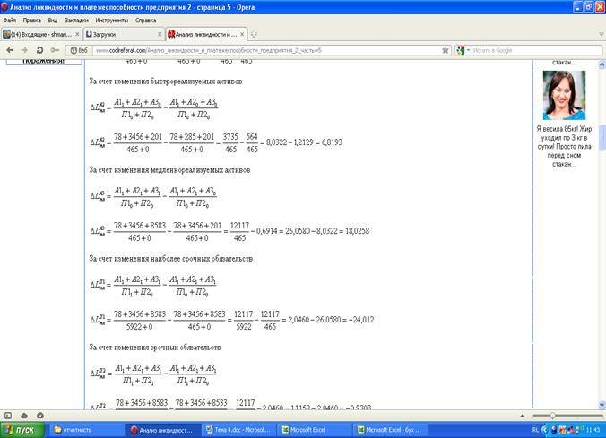Image resolution: width=606 pixels, height=438 pixels.
Task: Open the closed tabs dropdown arrow
Action: [x=602, y=34]
